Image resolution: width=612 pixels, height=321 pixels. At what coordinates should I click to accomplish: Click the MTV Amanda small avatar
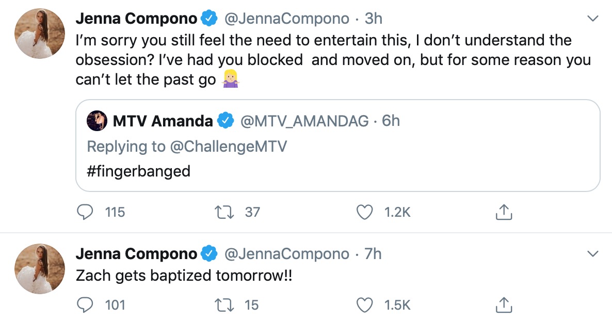(98, 121)
